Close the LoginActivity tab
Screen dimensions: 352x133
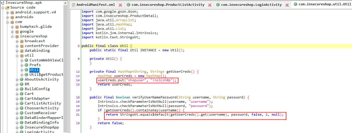287,5
